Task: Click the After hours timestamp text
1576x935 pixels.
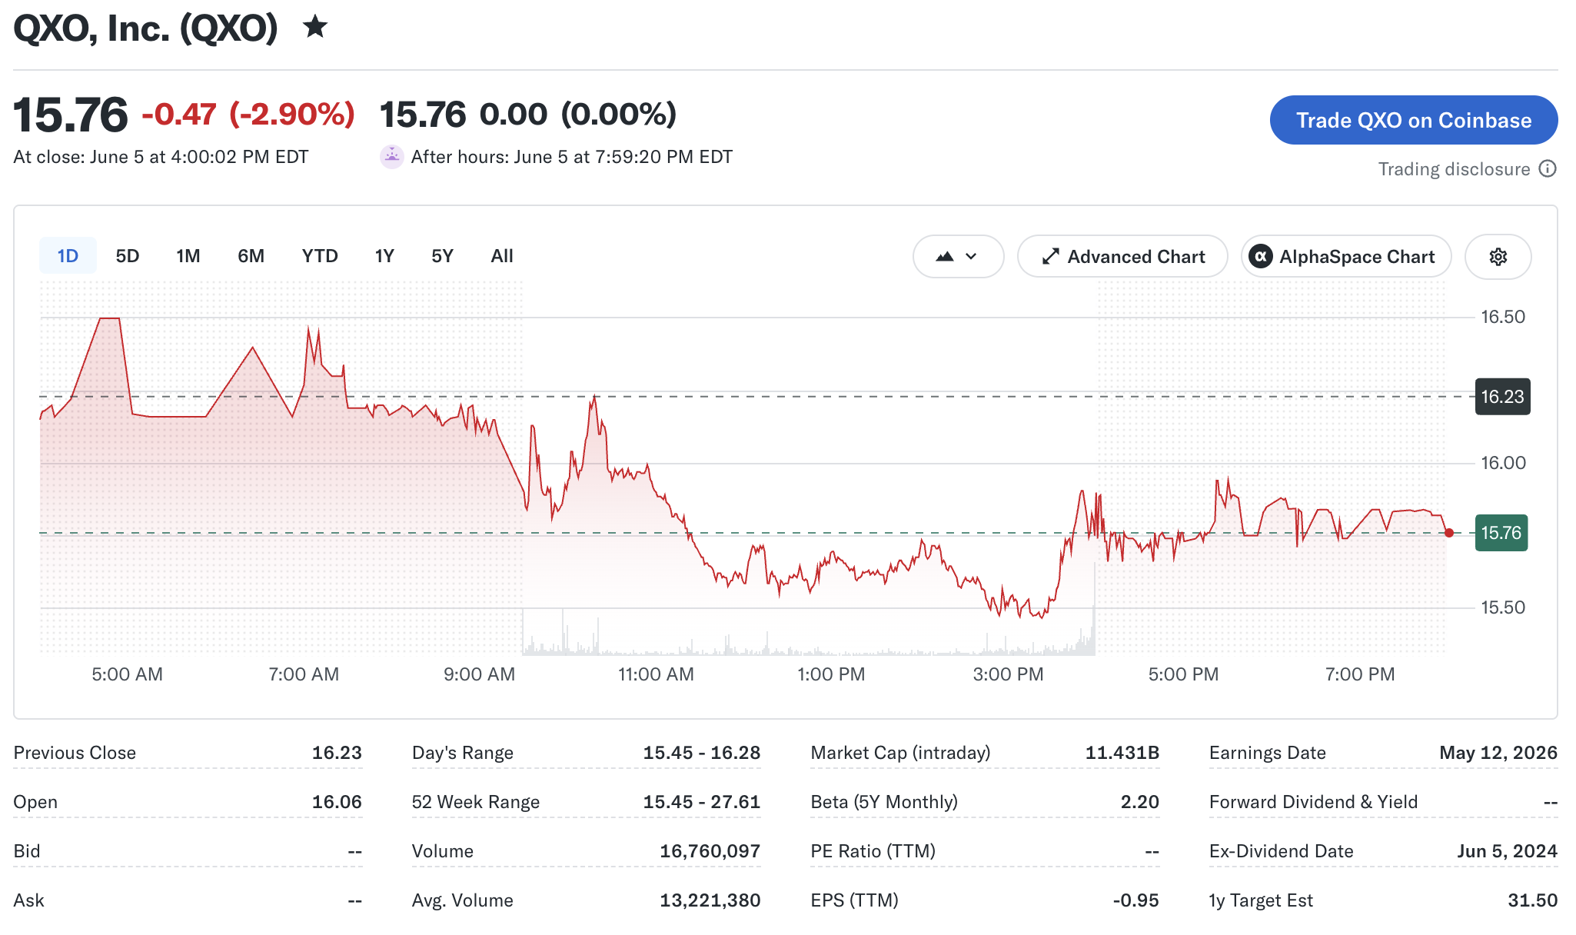Action: pos(572,157)
